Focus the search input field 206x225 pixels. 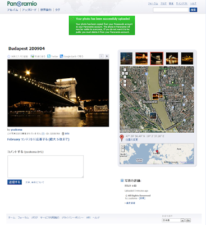171,10
